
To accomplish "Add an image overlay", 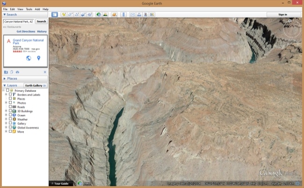I will tap(83, 14).
